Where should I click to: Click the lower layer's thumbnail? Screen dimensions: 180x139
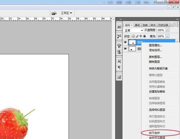132,49
